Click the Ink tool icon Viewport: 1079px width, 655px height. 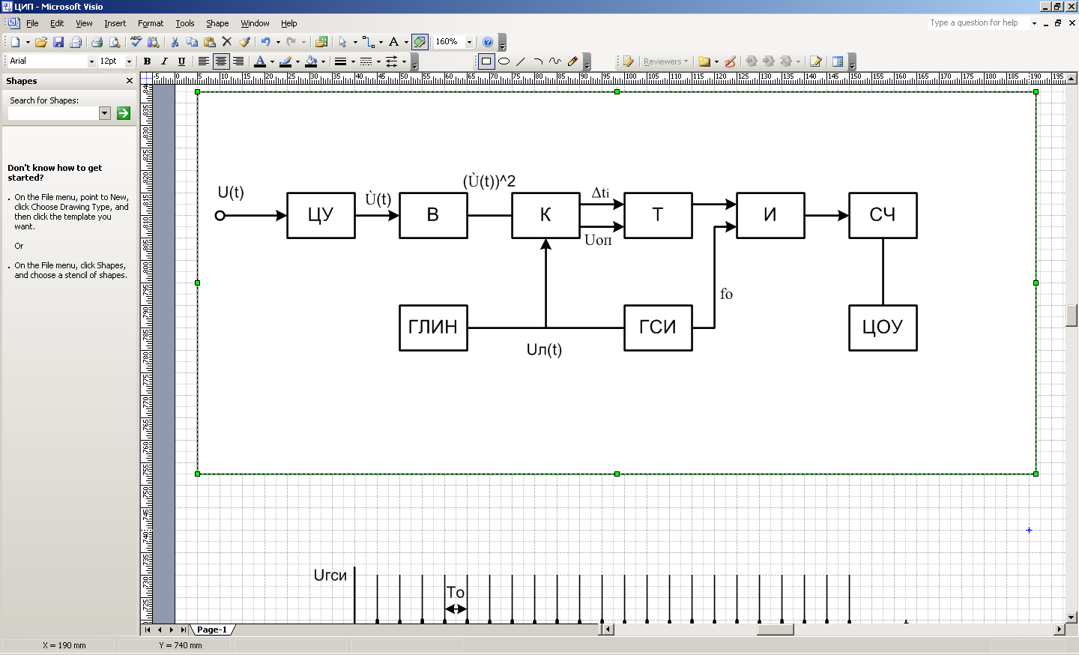click(x=731, y=61)
